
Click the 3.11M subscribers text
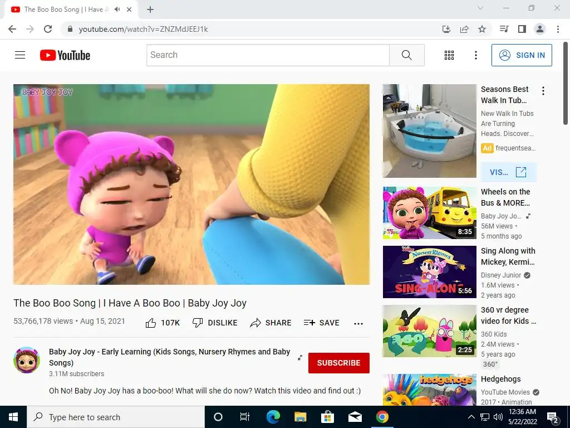coord(77,374)
